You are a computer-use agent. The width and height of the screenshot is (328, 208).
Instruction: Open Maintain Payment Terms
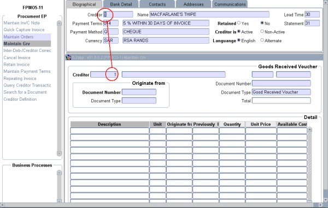(27, 71)
